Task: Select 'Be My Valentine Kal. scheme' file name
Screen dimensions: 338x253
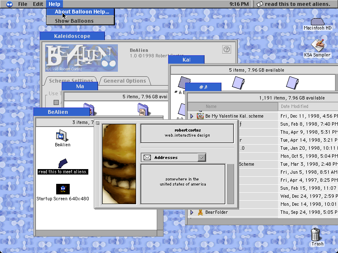Action: 234,116
